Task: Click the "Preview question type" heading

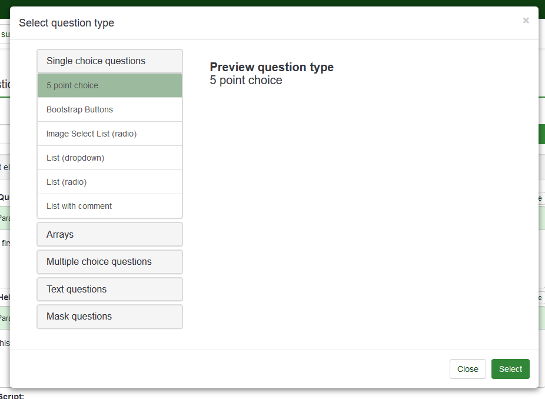Action: click(271, 67)
